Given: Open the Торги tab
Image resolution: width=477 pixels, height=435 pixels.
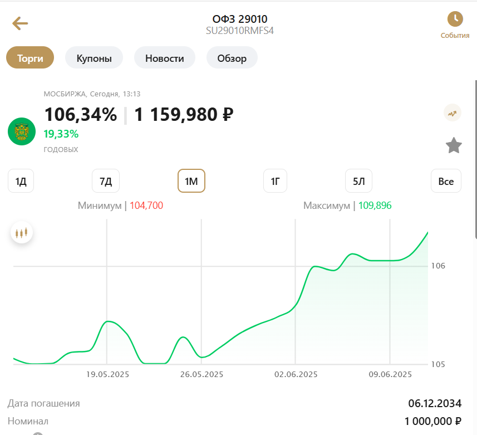Looking at the screenshot, I should (x=30, y=58).
